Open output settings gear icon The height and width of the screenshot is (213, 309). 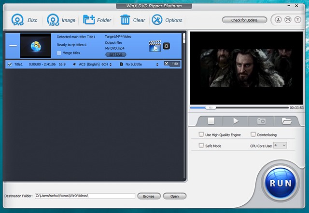pos(167,46)
